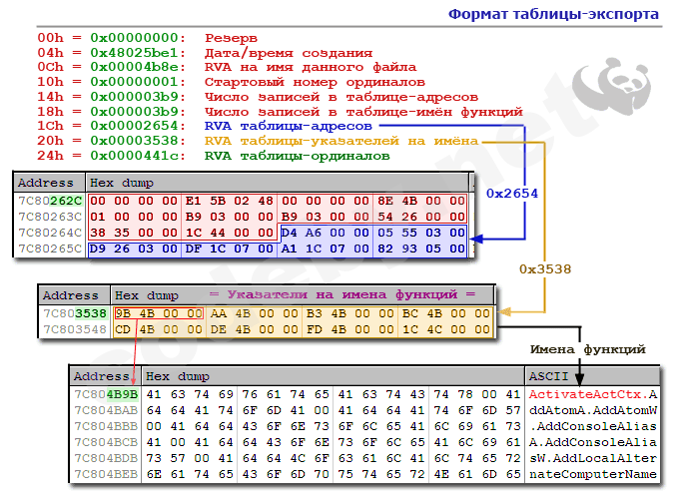The width and height of the screenshot is (677, 498).
Task: Click bytes 'AA 4B 00 00'
Action: coord(255,313)
